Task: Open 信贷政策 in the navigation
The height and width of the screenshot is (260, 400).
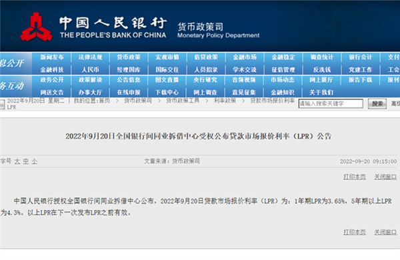Action: 206,57
